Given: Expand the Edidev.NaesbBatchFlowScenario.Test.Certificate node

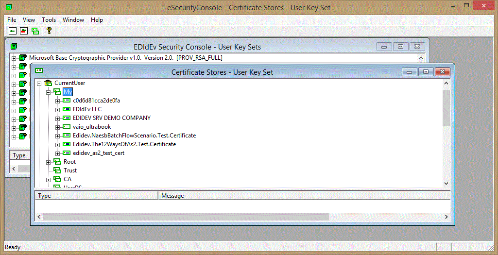Looking at the screenshot, I should pos(57,136).
